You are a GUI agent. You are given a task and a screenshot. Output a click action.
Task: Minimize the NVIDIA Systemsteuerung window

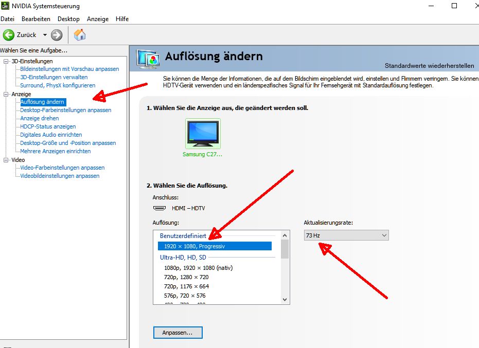pos(431,6)
